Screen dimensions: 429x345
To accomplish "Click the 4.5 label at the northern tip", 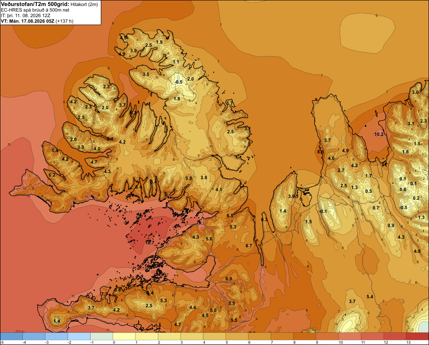I will pos(124,38).
